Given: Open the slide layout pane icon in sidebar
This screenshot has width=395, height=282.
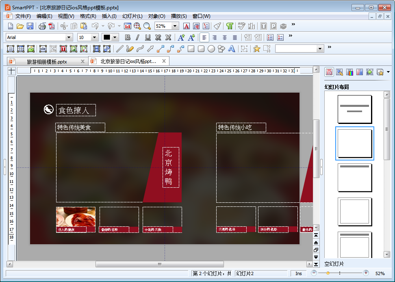Looking at the screenshot, I should [329, 72].
